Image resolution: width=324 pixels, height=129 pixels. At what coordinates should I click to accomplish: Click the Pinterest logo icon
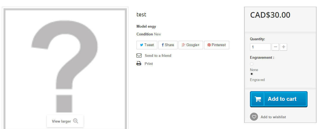point(209,45)
